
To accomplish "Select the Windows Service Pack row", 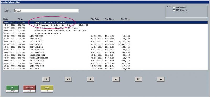I will point(106,33).
